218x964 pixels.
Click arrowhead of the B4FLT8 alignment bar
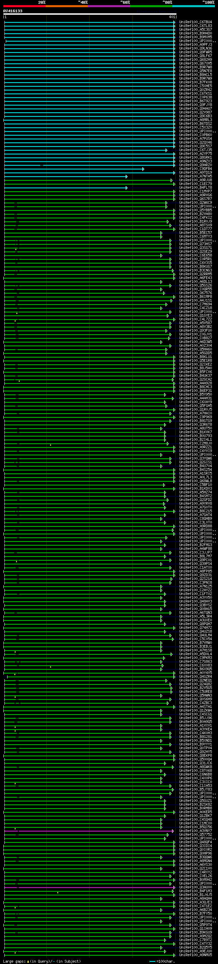[127, 187]
